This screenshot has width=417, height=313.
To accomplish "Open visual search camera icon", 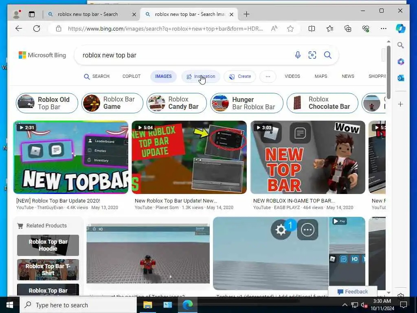I will [x=312, y=55].
